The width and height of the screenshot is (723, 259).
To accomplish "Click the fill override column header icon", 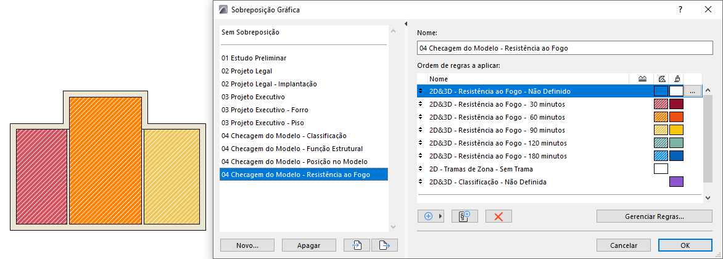I will (661, 79).
